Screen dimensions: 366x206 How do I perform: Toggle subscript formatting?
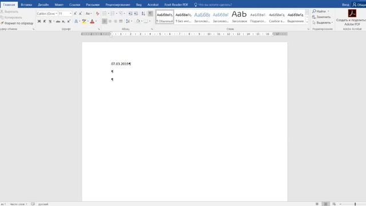pos(63,21)
